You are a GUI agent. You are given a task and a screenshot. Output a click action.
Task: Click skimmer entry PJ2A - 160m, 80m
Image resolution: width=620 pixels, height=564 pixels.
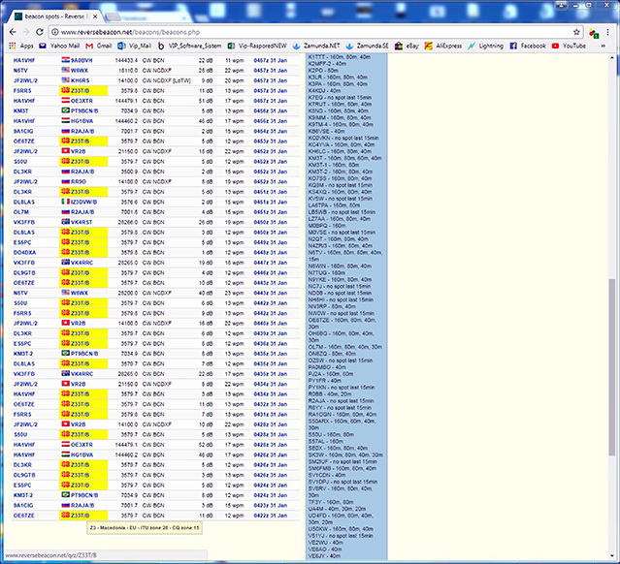click(x=331, y=374)
